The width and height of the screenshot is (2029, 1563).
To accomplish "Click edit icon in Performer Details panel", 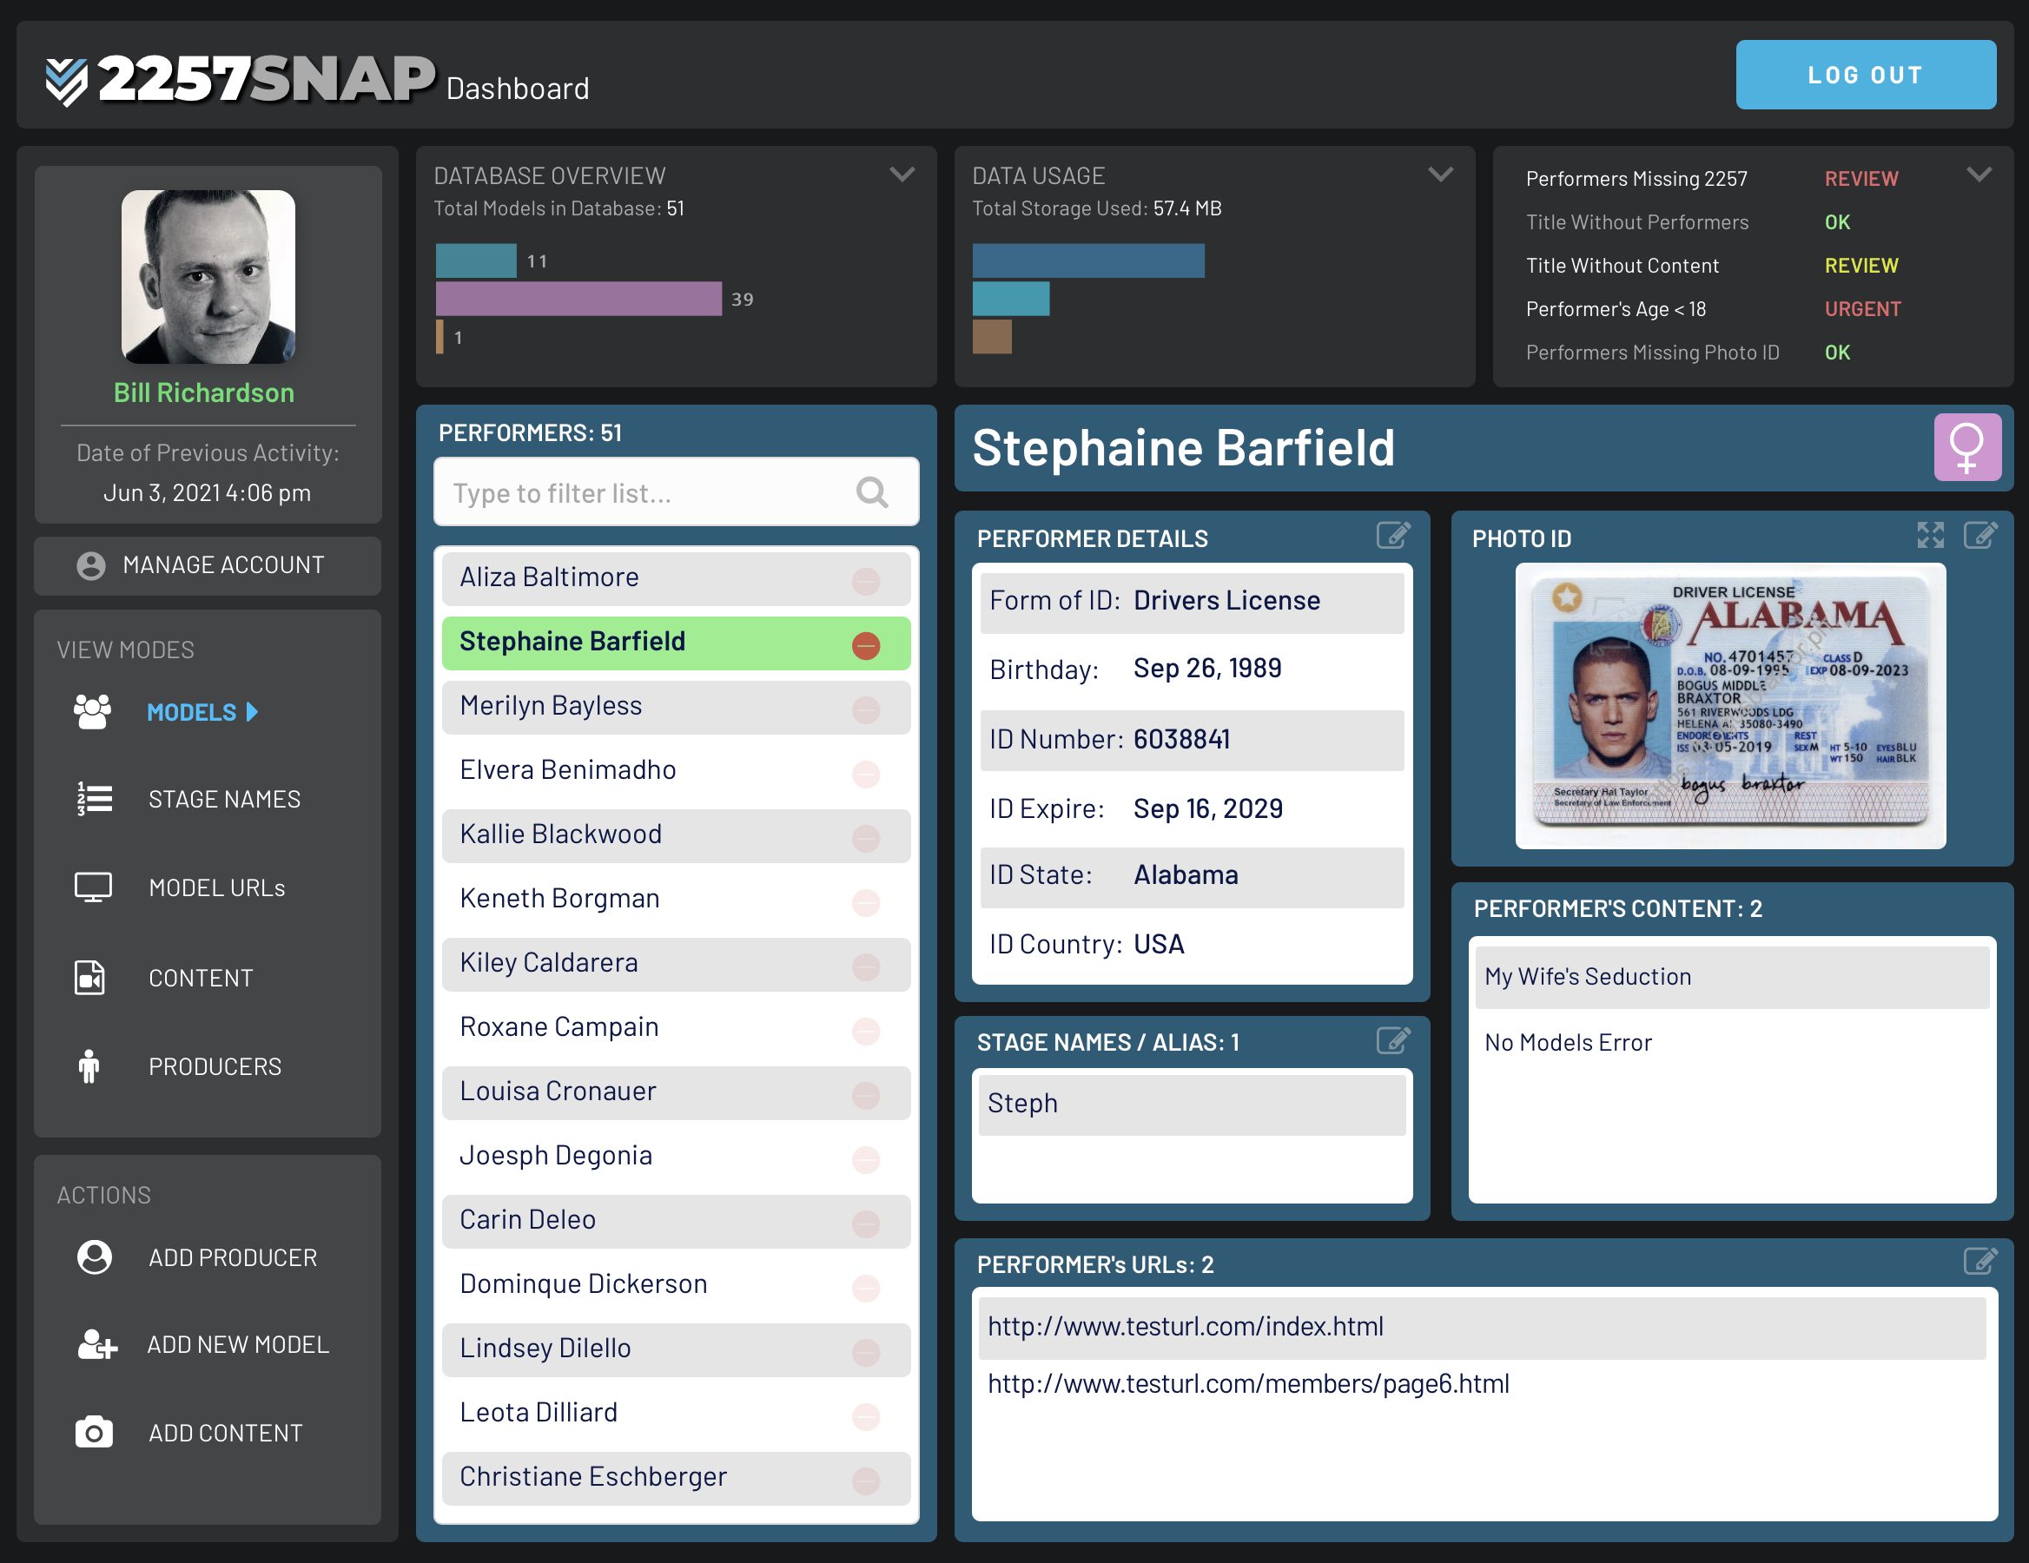I will (x=1392, y=536).
